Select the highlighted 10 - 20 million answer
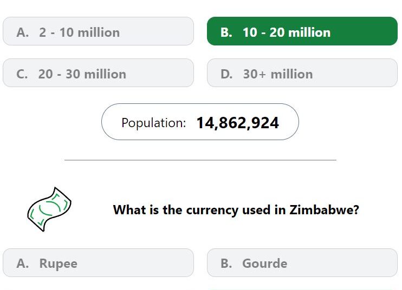Image resolution: width=402 pixels, height=290 pixels. coord(302,31)
